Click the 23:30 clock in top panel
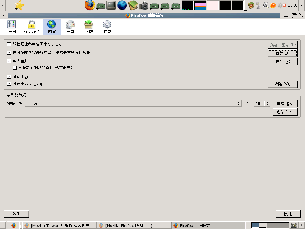Image resolution: width=305 pixels, height=229 pixels. click(292, 5)
